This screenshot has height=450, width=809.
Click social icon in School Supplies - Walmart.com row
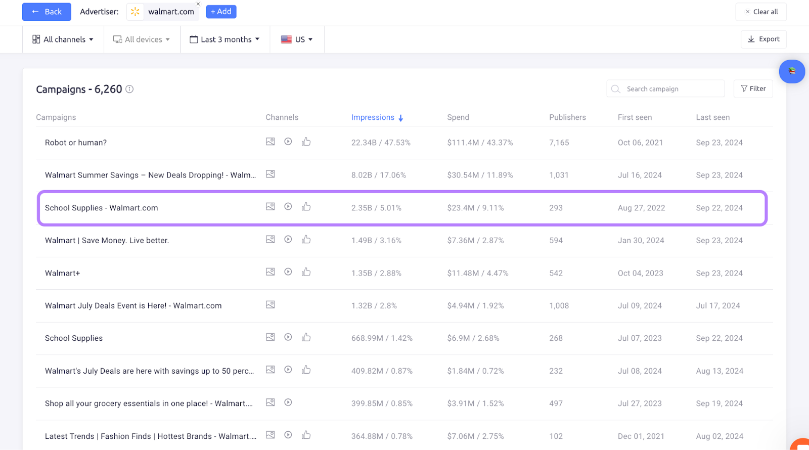[306, 206]
